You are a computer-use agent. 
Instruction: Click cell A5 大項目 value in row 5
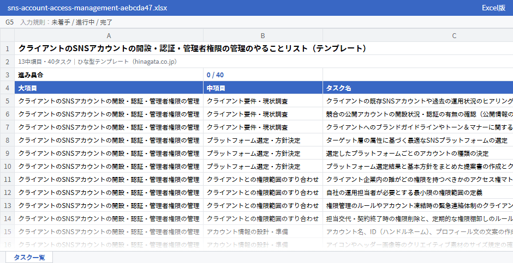tap(109, 101)
